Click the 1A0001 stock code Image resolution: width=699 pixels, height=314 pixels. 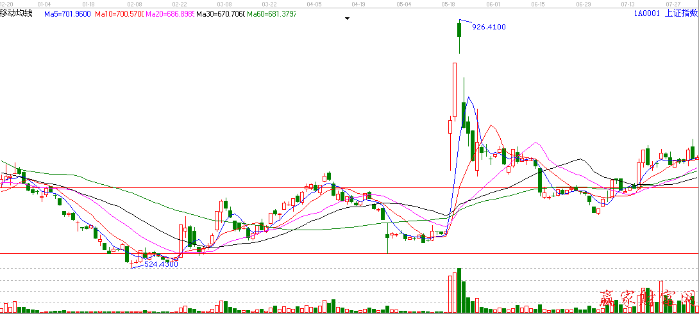(x=646, y=13)
